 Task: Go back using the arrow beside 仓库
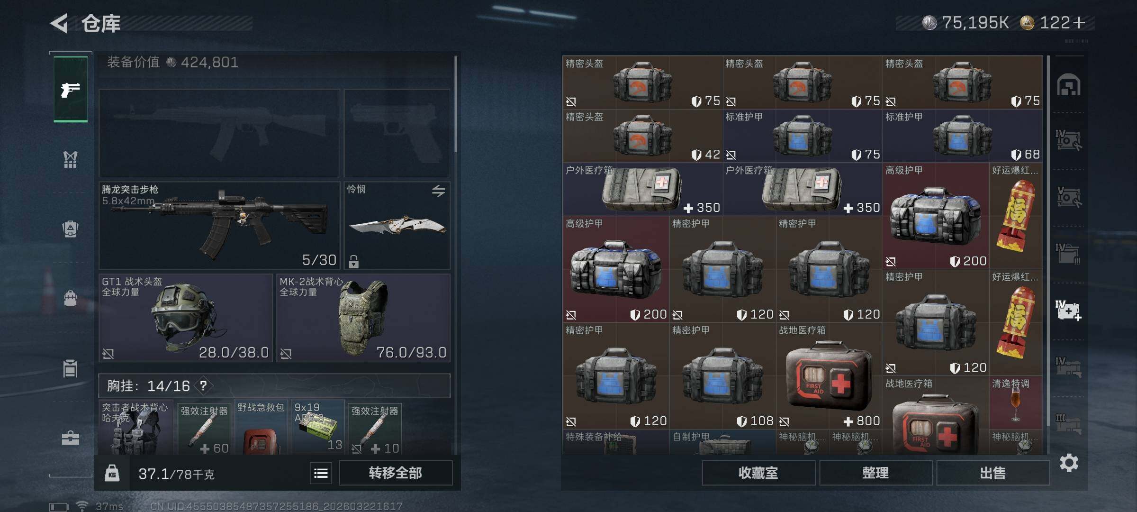60,23
